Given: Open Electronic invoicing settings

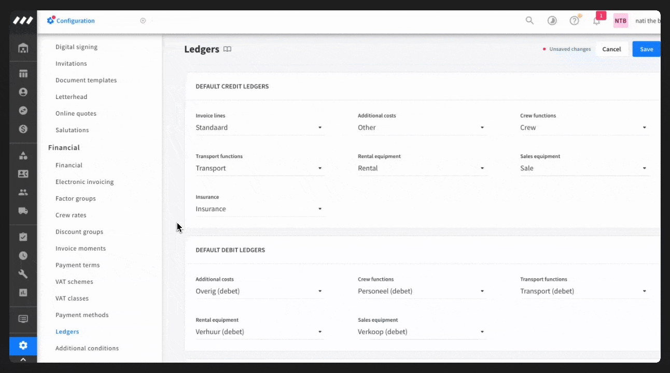Looking at the screenshot, I should [85, 182].
